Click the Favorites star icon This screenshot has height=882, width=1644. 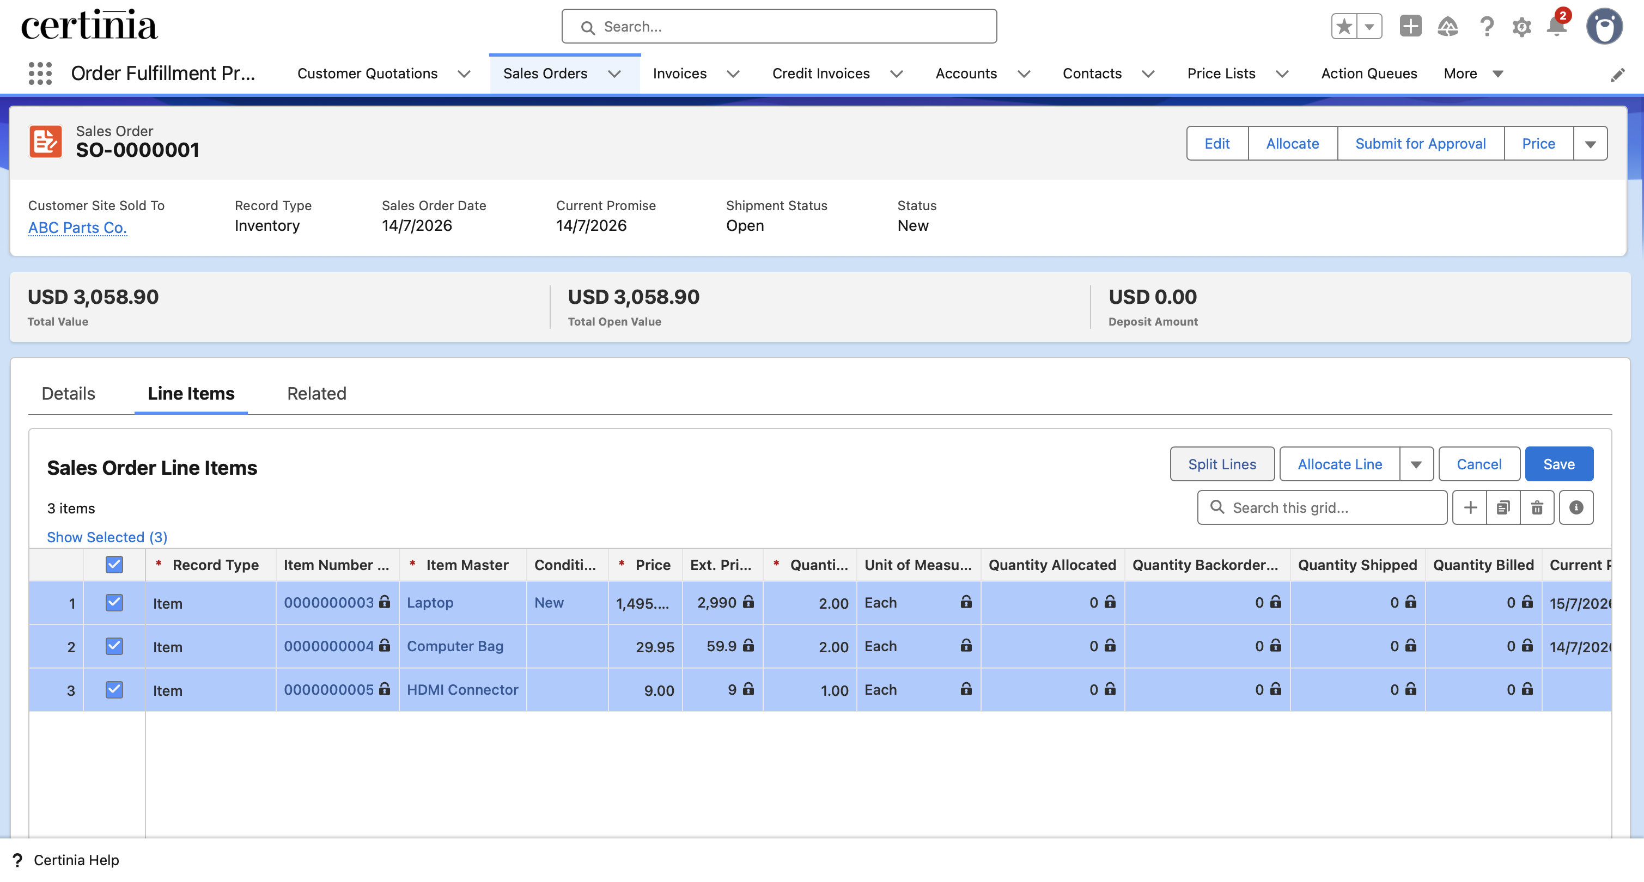tap(1344, 26)
